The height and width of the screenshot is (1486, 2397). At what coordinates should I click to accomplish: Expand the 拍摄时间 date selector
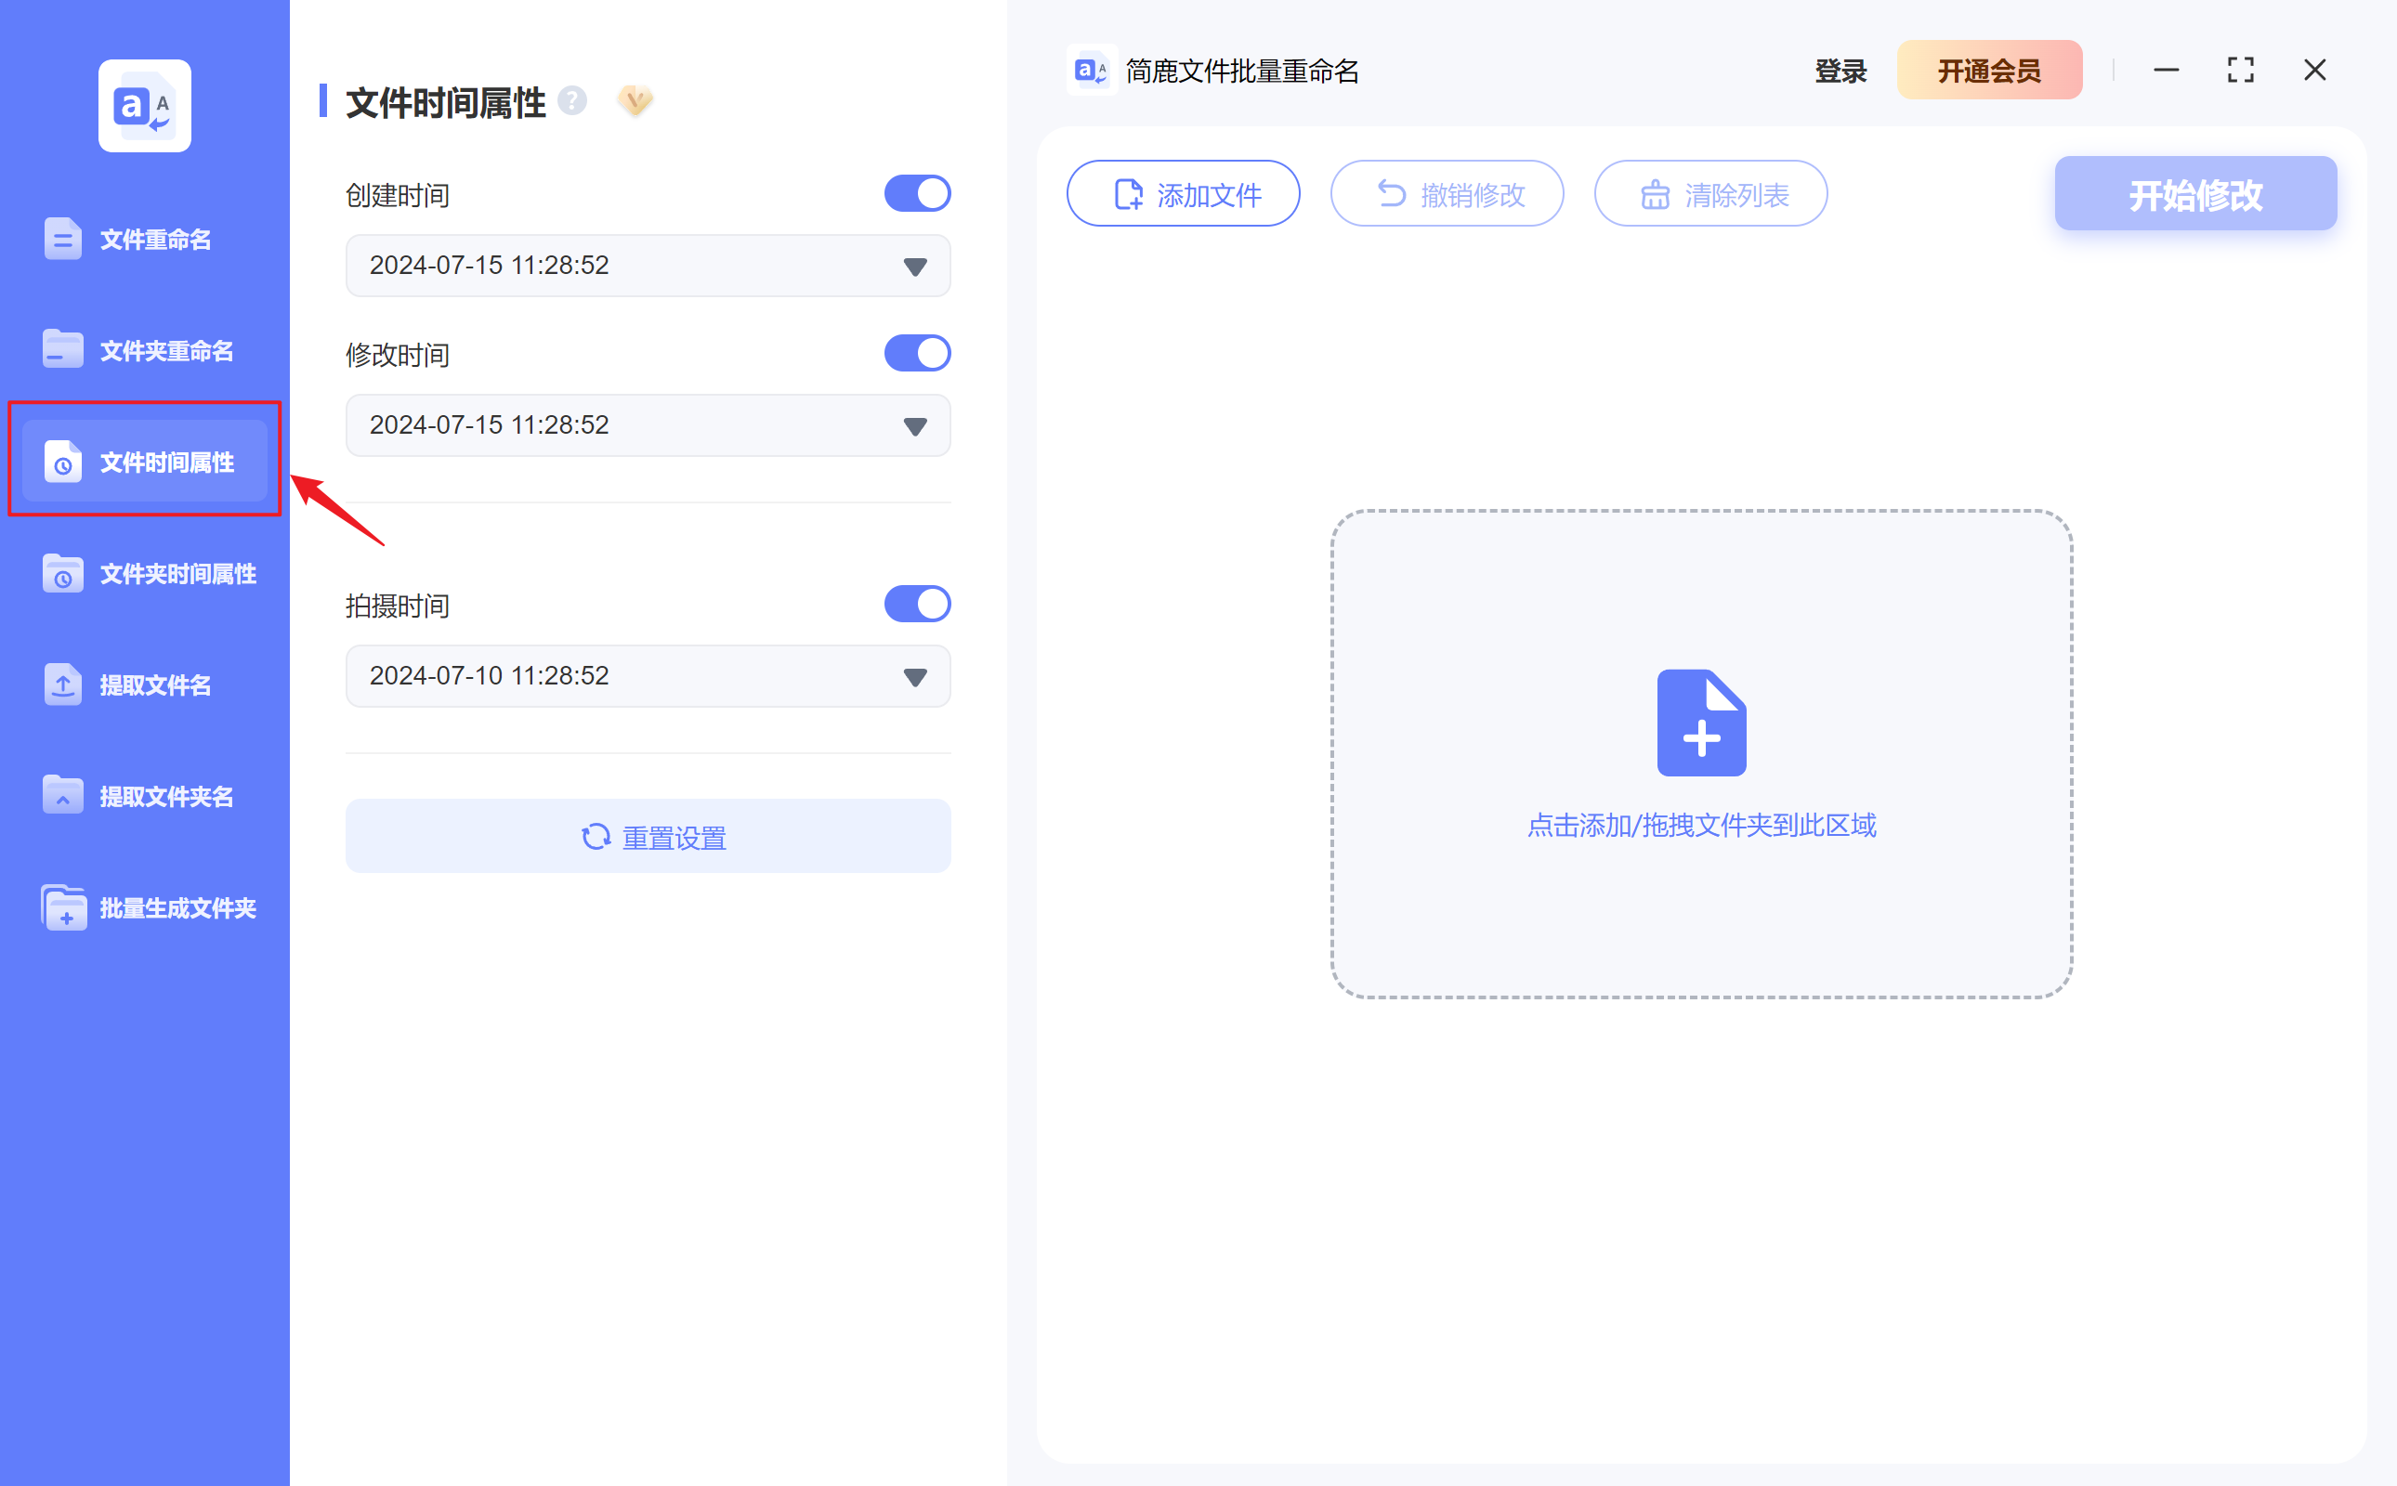pyautogui.click(x=913, y=675)
